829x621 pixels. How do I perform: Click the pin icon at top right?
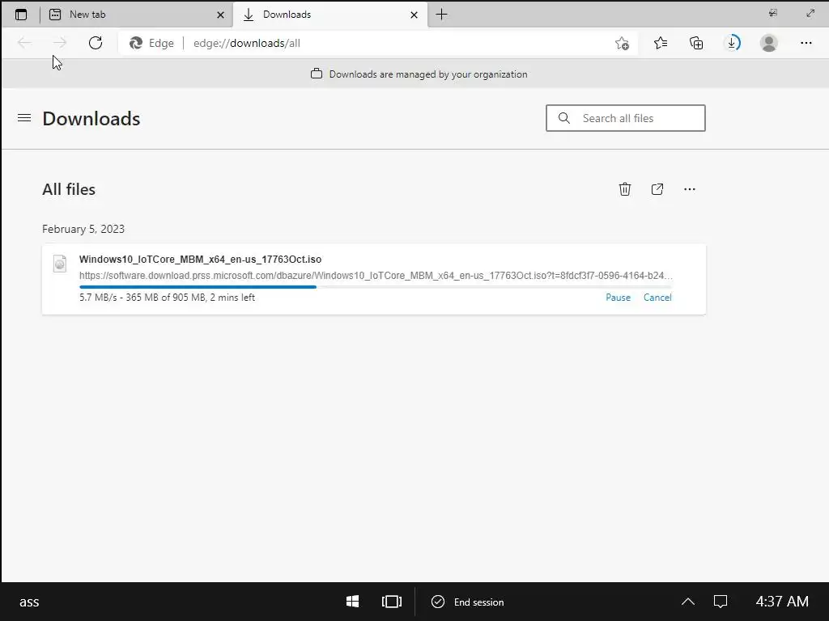click(x=773, y=13)
